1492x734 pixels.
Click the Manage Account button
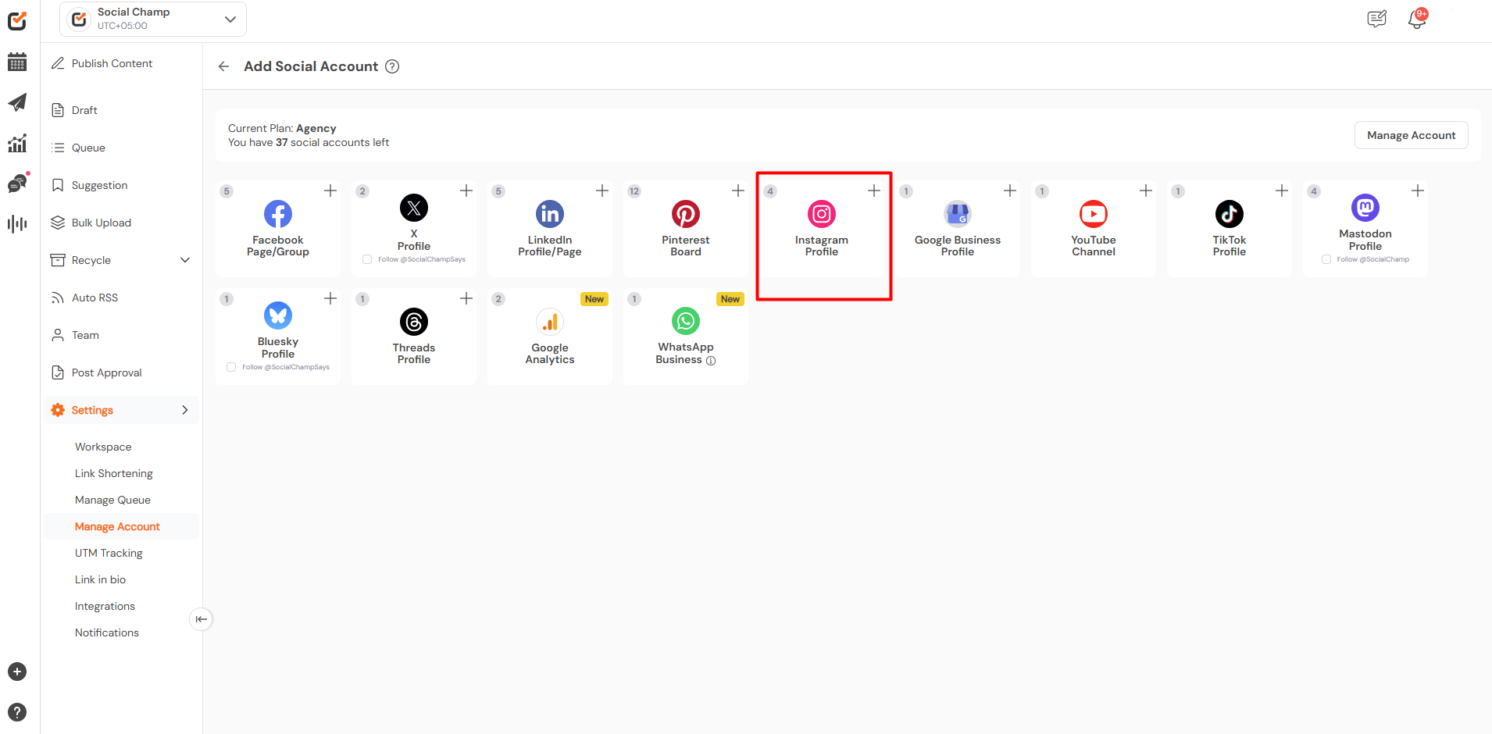pos(1411,135)
